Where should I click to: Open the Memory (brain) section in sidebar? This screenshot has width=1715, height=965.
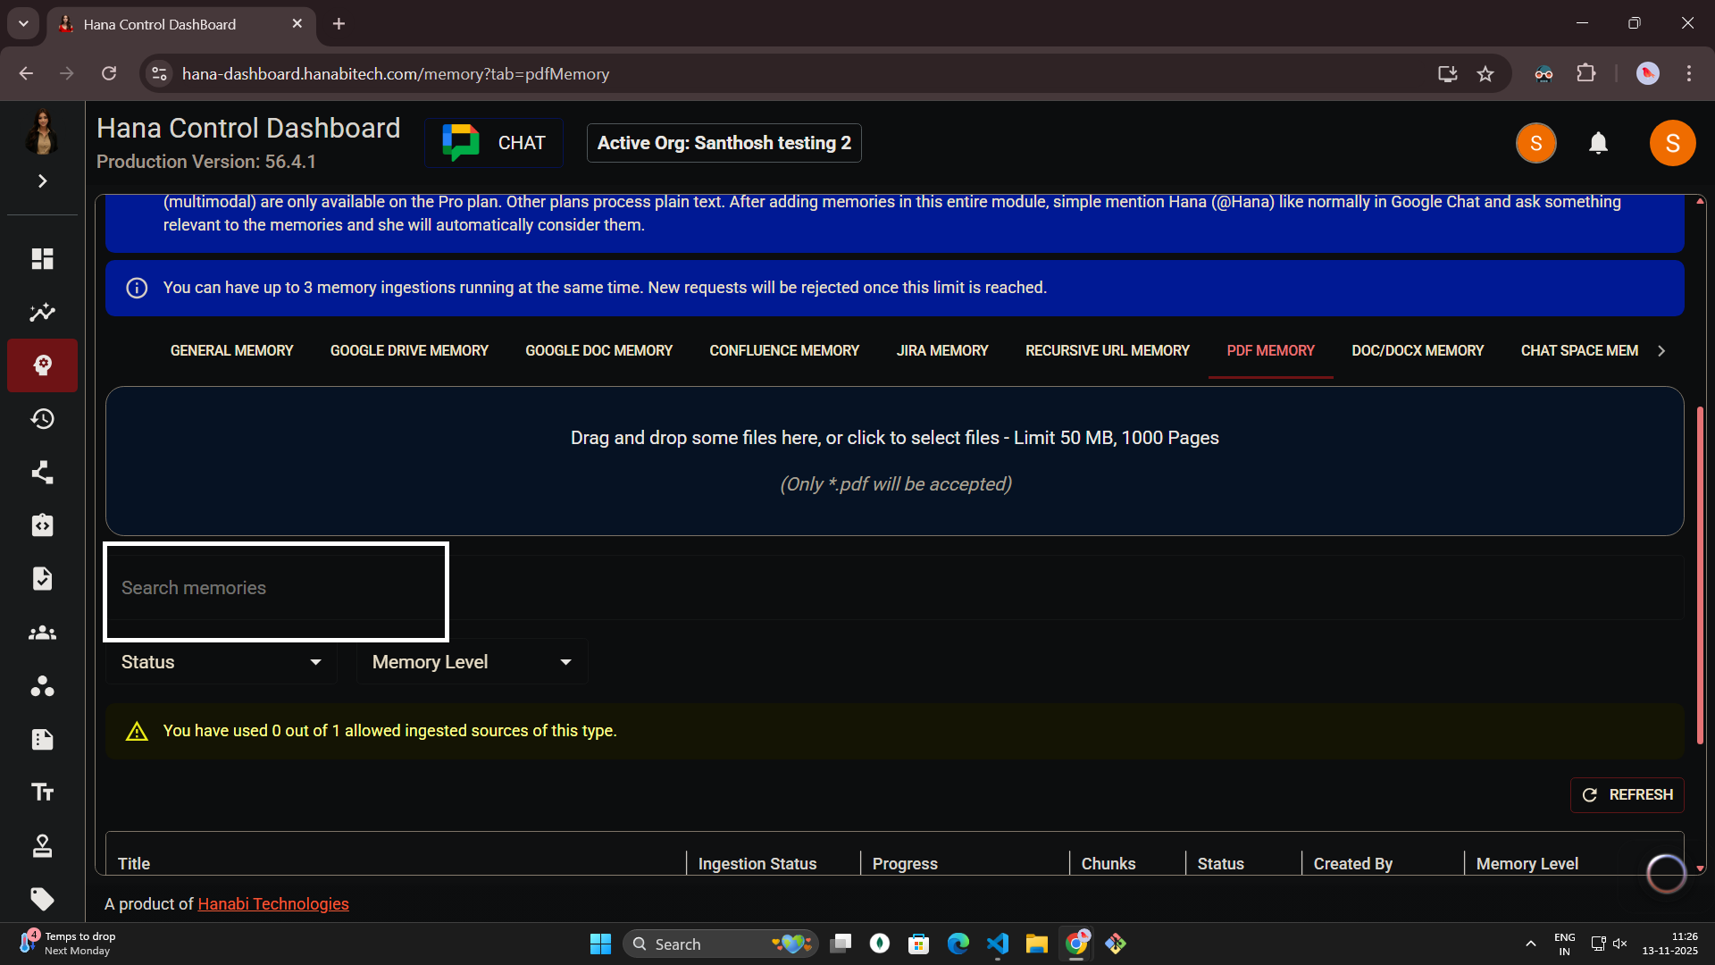42,365
